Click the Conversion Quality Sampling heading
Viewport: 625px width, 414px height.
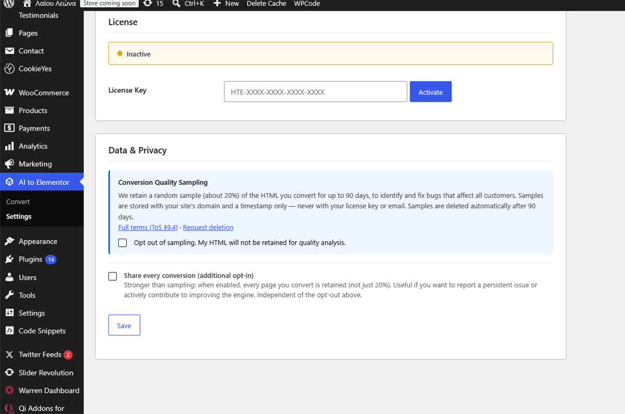pos(163,182)
